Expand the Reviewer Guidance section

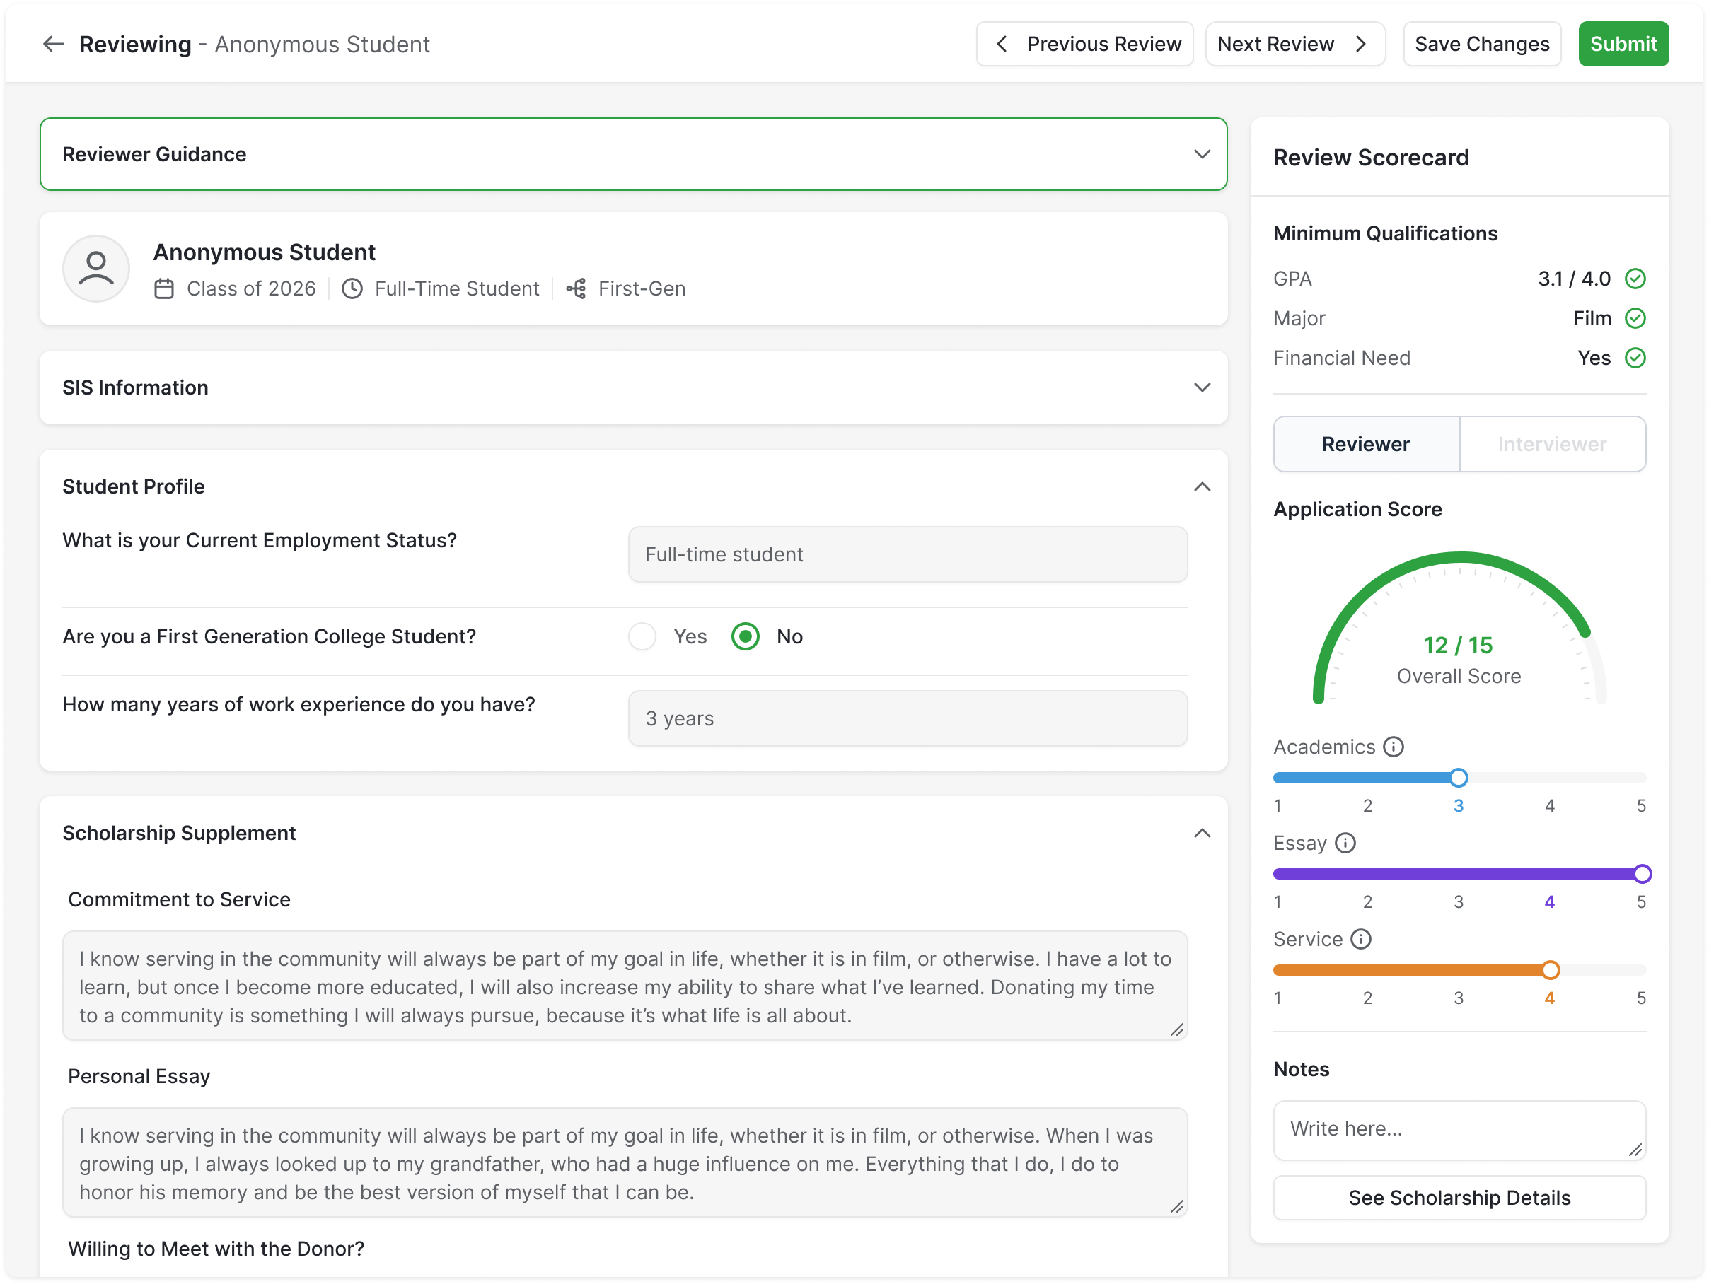pyautogui.click(x=1201, y=154)
